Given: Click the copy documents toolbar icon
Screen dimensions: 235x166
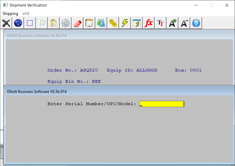Looking at the screenshot, I should tap(42, 23).
